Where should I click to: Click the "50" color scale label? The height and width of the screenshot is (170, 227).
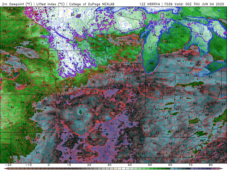coord(150,165)
